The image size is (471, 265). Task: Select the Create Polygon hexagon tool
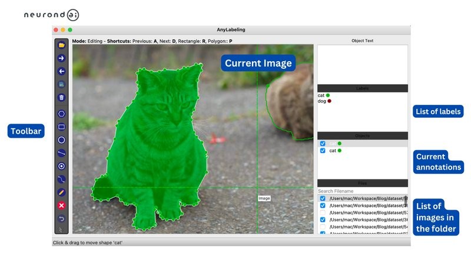pyautogui.click(x=61, y=114)
